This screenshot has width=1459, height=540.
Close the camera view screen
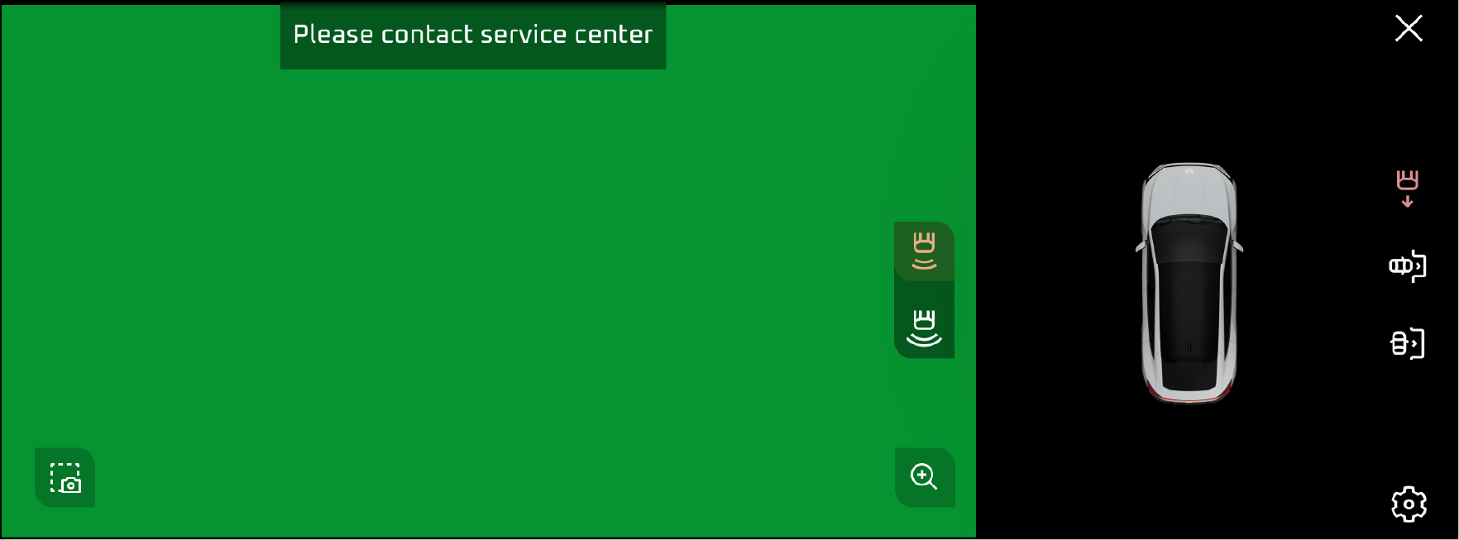coord(1408,28)
